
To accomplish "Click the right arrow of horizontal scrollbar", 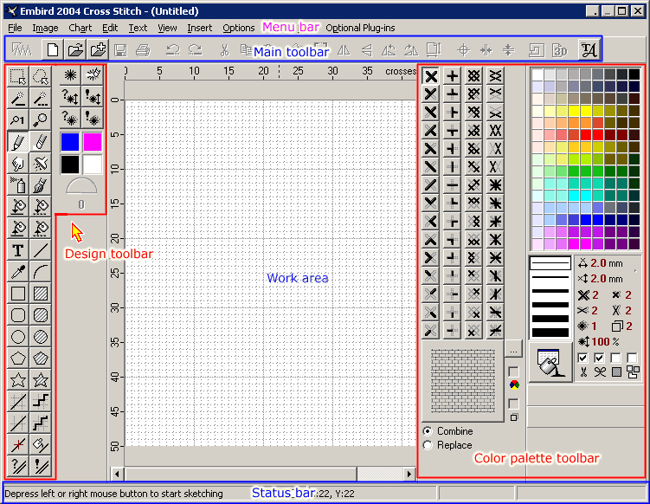I will tap(409, 474).
